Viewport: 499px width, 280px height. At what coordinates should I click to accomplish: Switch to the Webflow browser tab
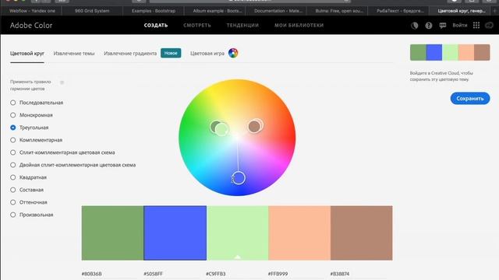(x=32, y=11)
